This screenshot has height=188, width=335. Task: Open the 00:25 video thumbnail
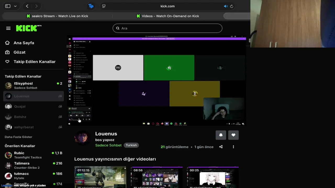pos(213,177)
